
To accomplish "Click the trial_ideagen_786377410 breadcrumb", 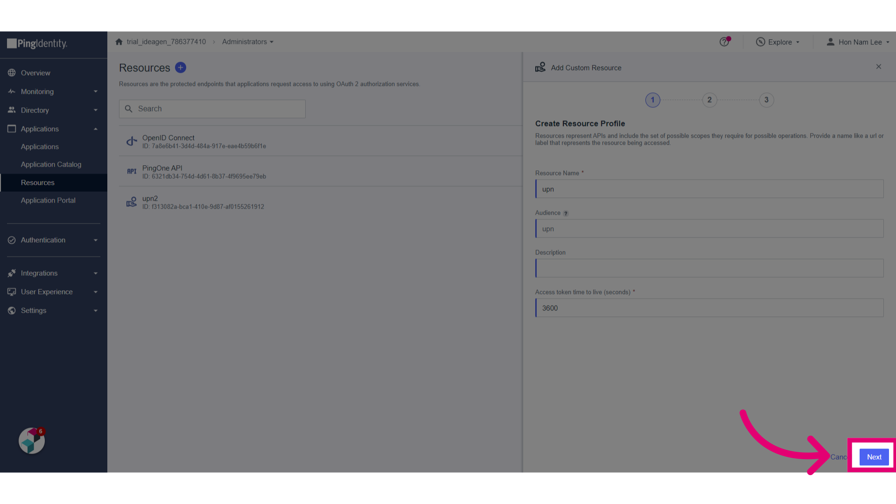I will pyautogui.click(x=166, y=42).
